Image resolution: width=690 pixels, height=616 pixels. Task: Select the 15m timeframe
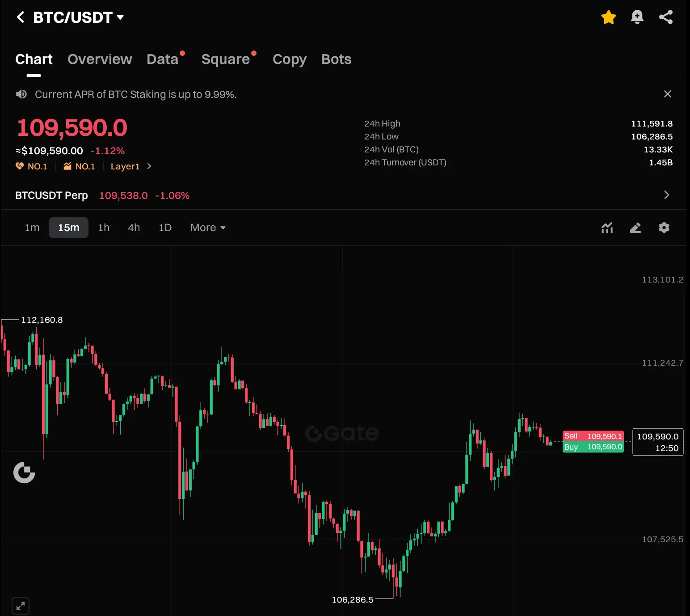point(69,228)
